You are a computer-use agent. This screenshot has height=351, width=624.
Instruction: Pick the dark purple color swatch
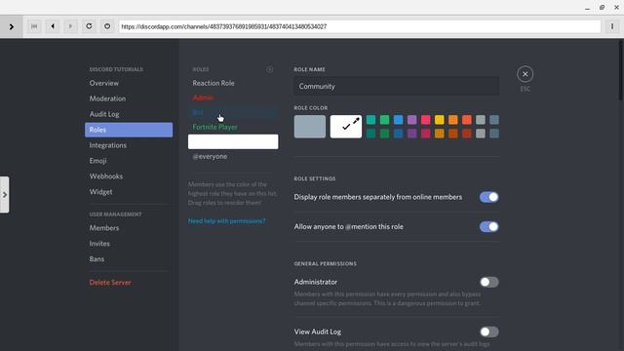point(411,134)
